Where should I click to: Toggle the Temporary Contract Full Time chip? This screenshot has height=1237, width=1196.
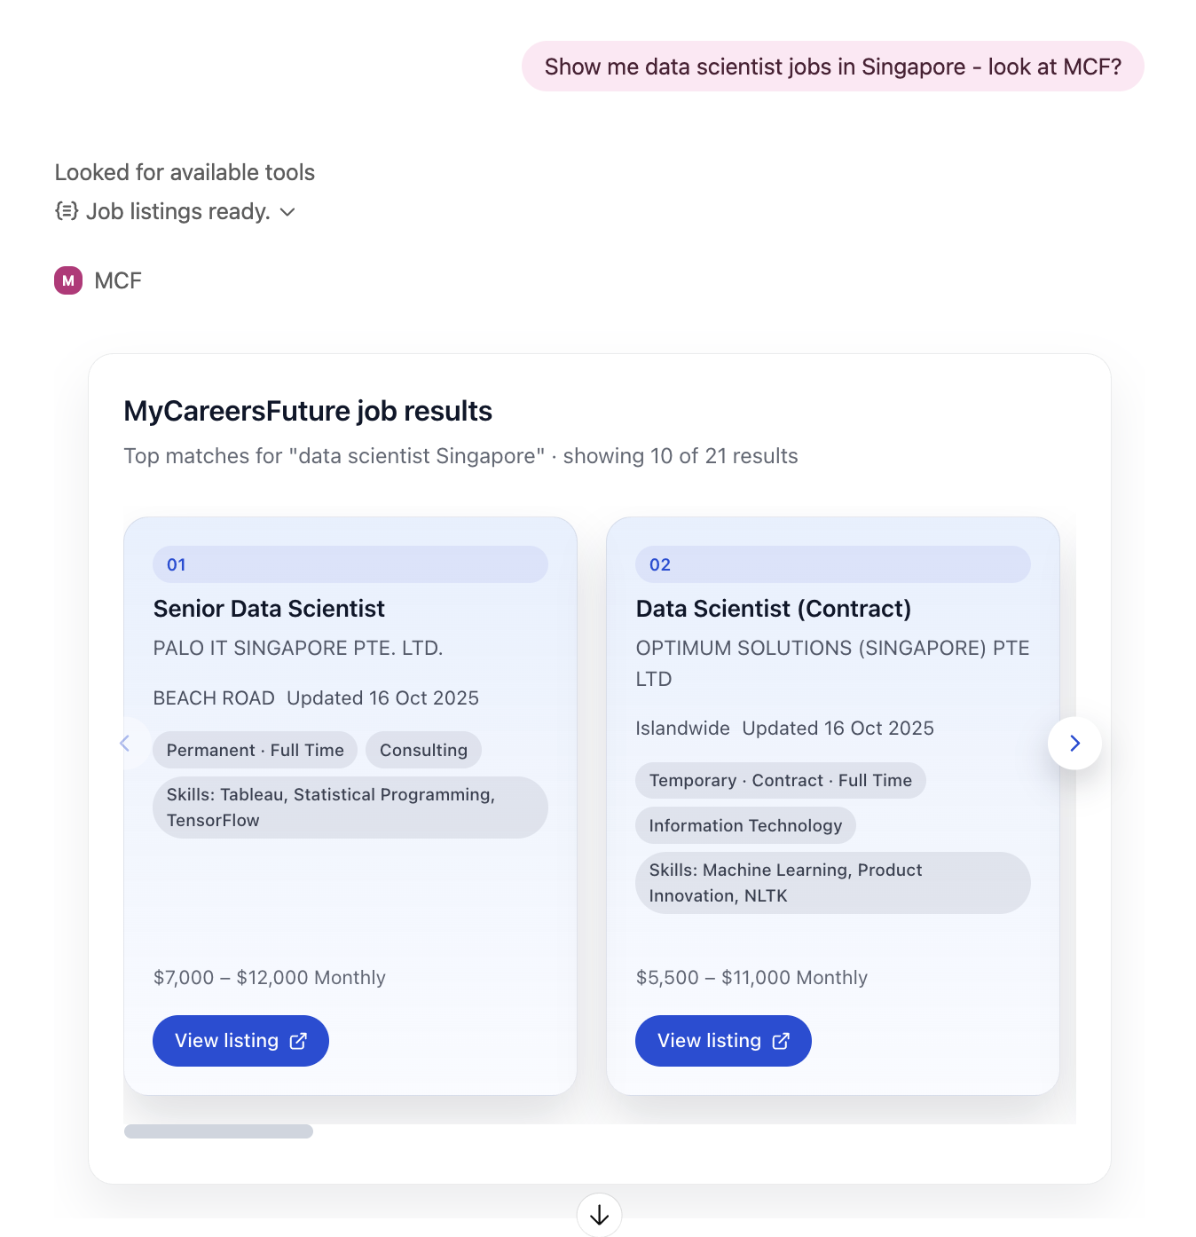(x=780, y=781)
